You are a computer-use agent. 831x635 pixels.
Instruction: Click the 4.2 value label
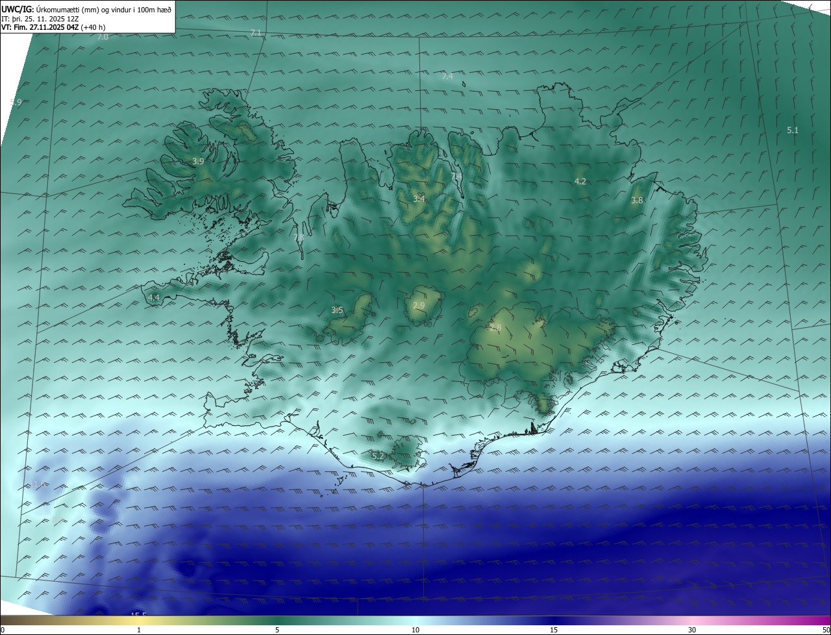pyautogui.click(x=580, y=181)
